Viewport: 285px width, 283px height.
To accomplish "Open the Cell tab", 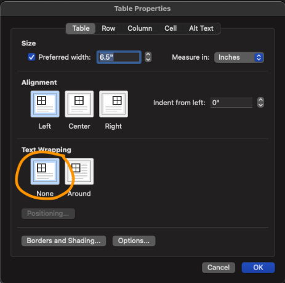I will (171, 28).
